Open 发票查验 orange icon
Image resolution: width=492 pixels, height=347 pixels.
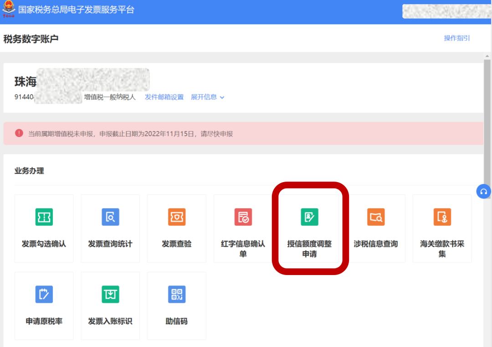(177, 217)
